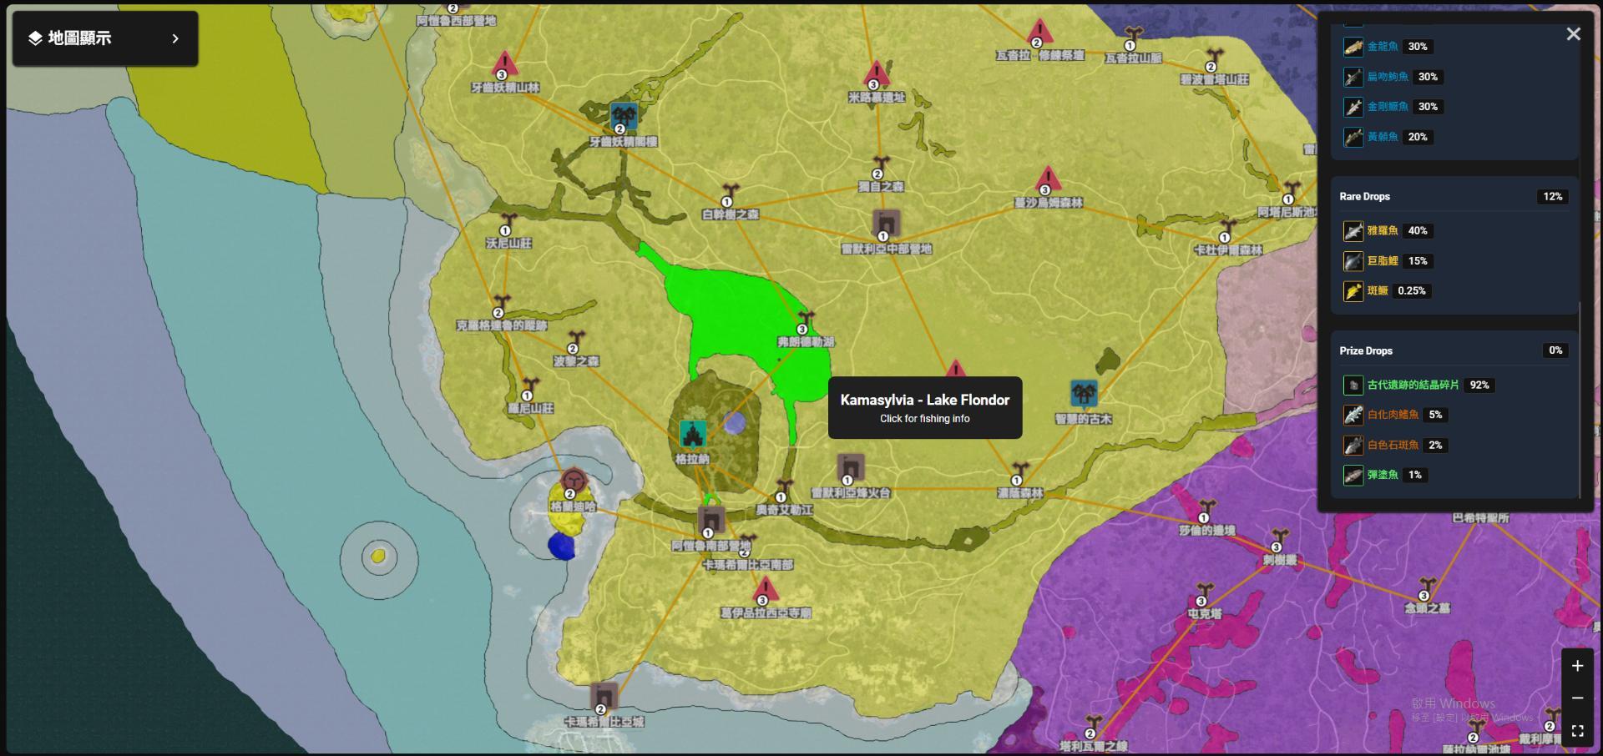Select the 卡瑪希爾比亞城 gate icon
1603x756 pixels.
603,695
